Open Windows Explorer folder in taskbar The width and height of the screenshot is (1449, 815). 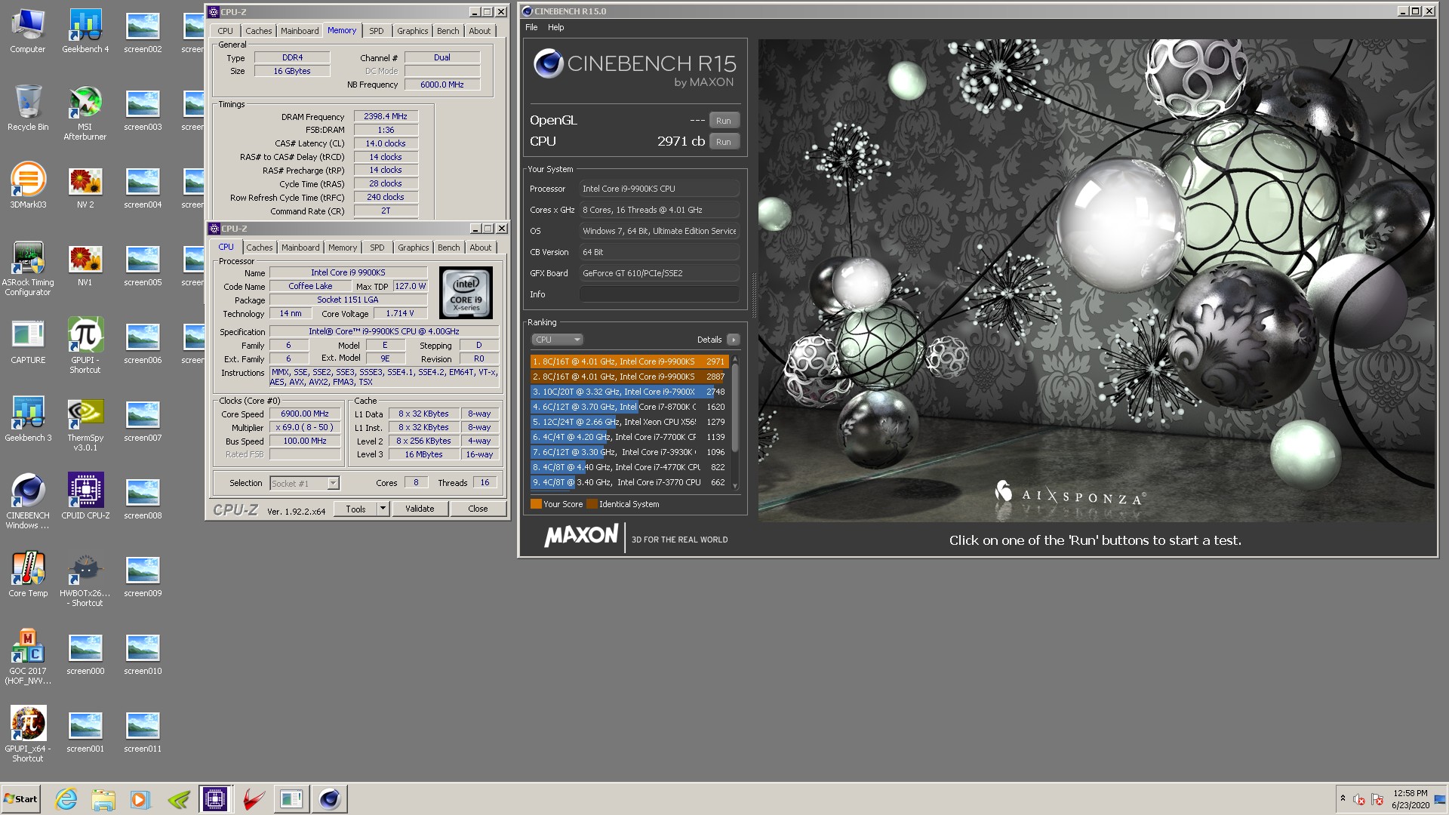click(103, 799)
